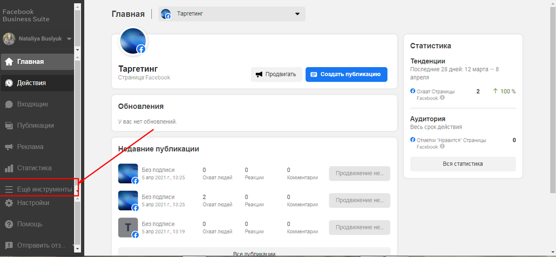This screenshot has width=556, height=257.
Task: Click the Настройки gear icon
Action: (9, 203)
